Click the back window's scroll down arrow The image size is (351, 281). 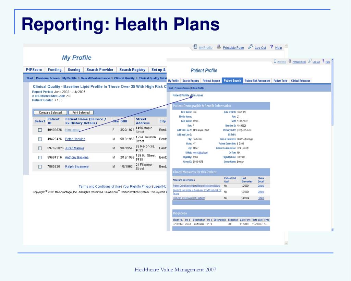(x=286, y=243)
